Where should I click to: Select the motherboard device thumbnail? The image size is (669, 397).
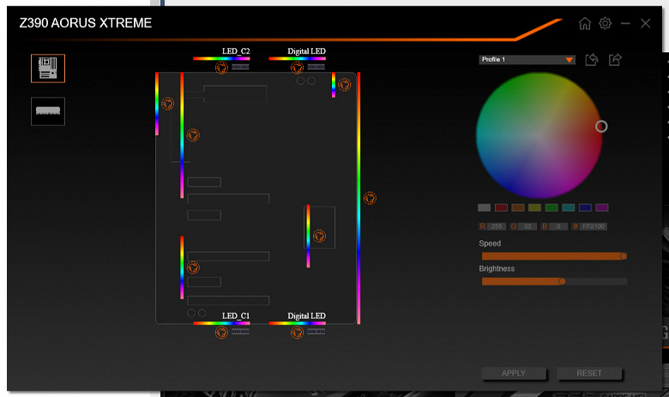48,69
